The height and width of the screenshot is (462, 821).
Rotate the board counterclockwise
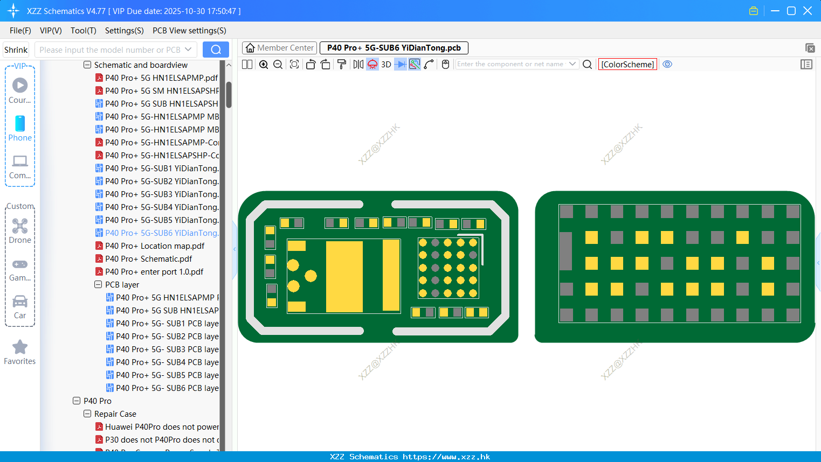pos(311,65)
